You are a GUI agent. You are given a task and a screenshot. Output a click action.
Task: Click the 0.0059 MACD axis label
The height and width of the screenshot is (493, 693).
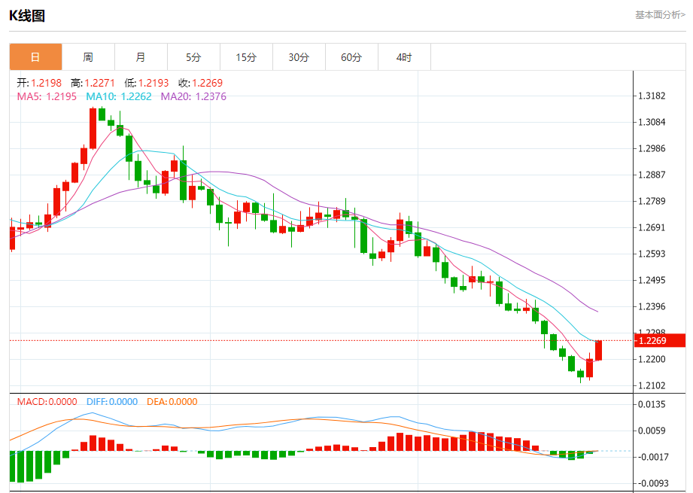click(652, 431)
